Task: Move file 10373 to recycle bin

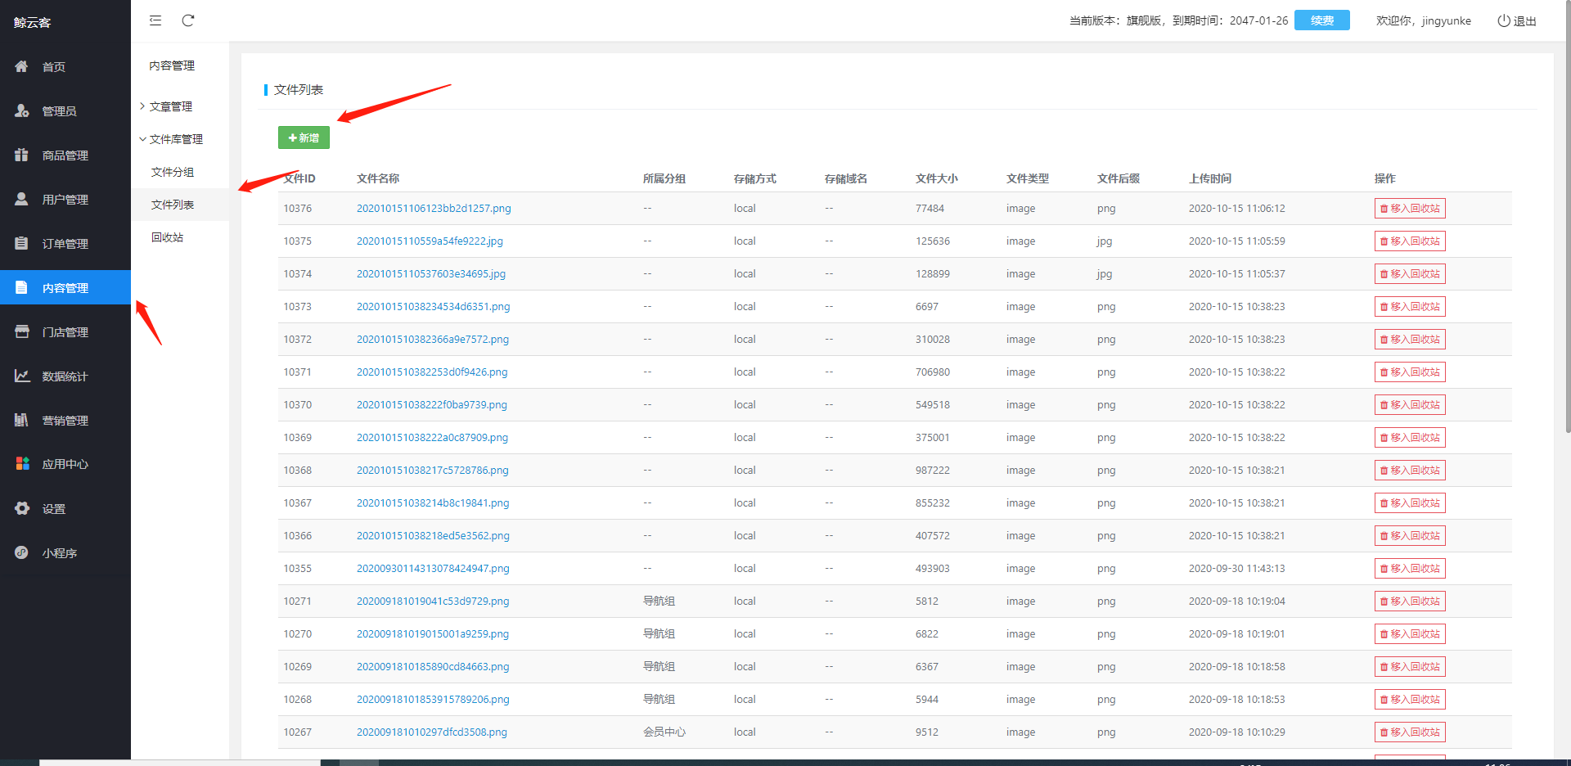Action: 1410,307
